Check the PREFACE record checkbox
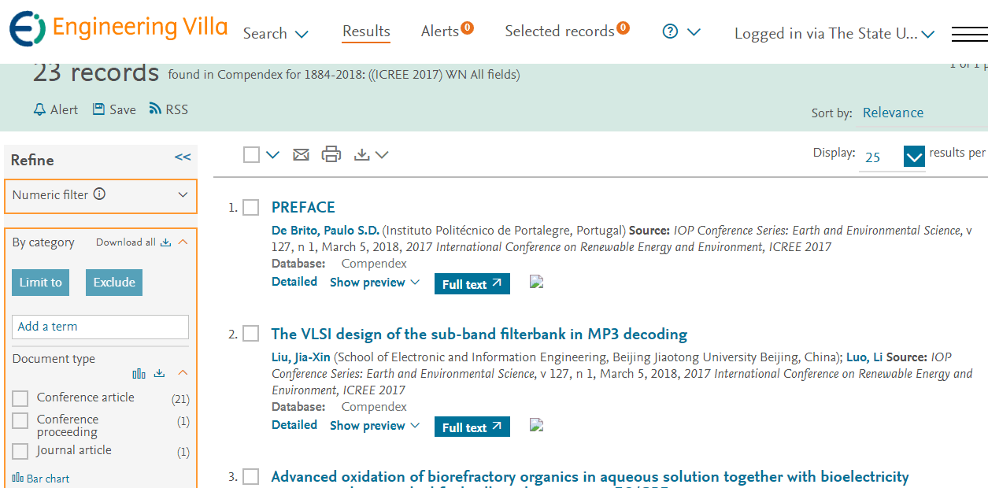 pyautogui.click(x=250, y=208)
